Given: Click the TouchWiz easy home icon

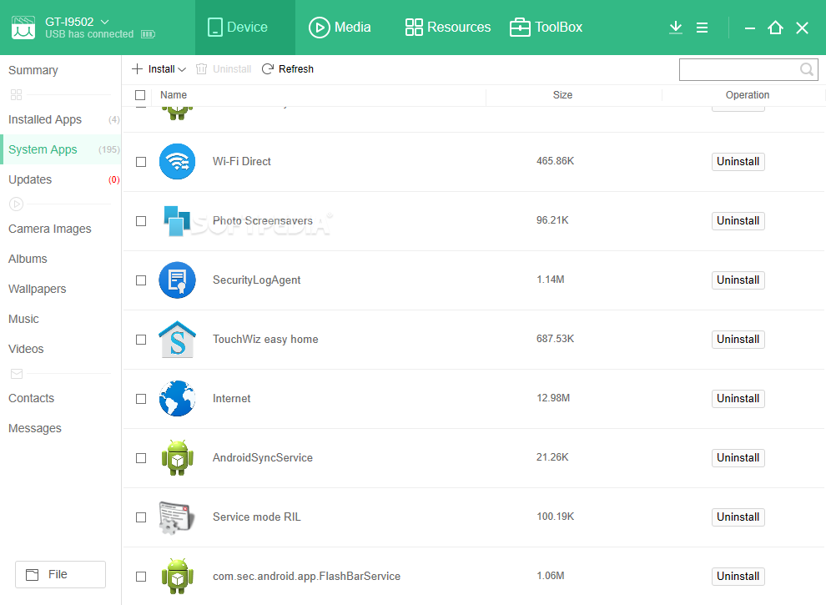Looking at the screenshot, I should coord(178,339).
